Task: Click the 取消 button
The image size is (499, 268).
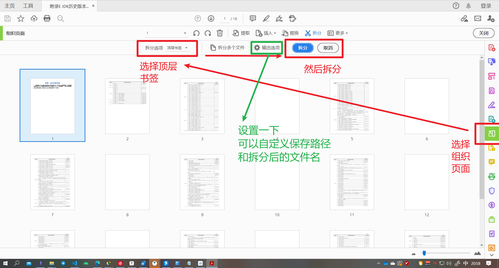Action: (x=328, y=48)
